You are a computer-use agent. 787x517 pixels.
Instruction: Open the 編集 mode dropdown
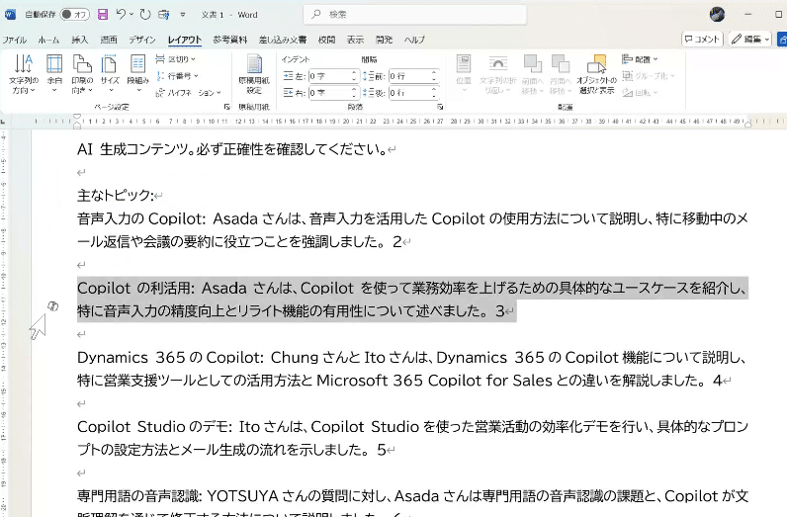pos(750,40)
